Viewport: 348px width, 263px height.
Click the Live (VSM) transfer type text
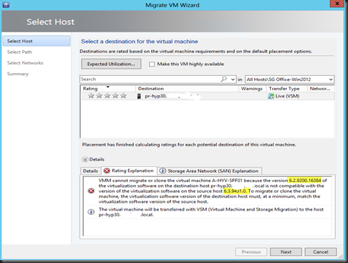(287, 96)
